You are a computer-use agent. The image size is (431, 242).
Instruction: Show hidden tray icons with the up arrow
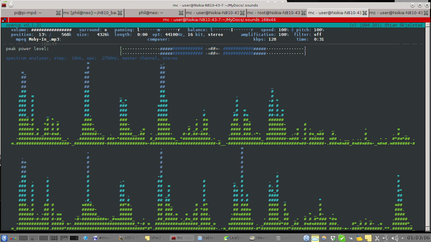402,238
